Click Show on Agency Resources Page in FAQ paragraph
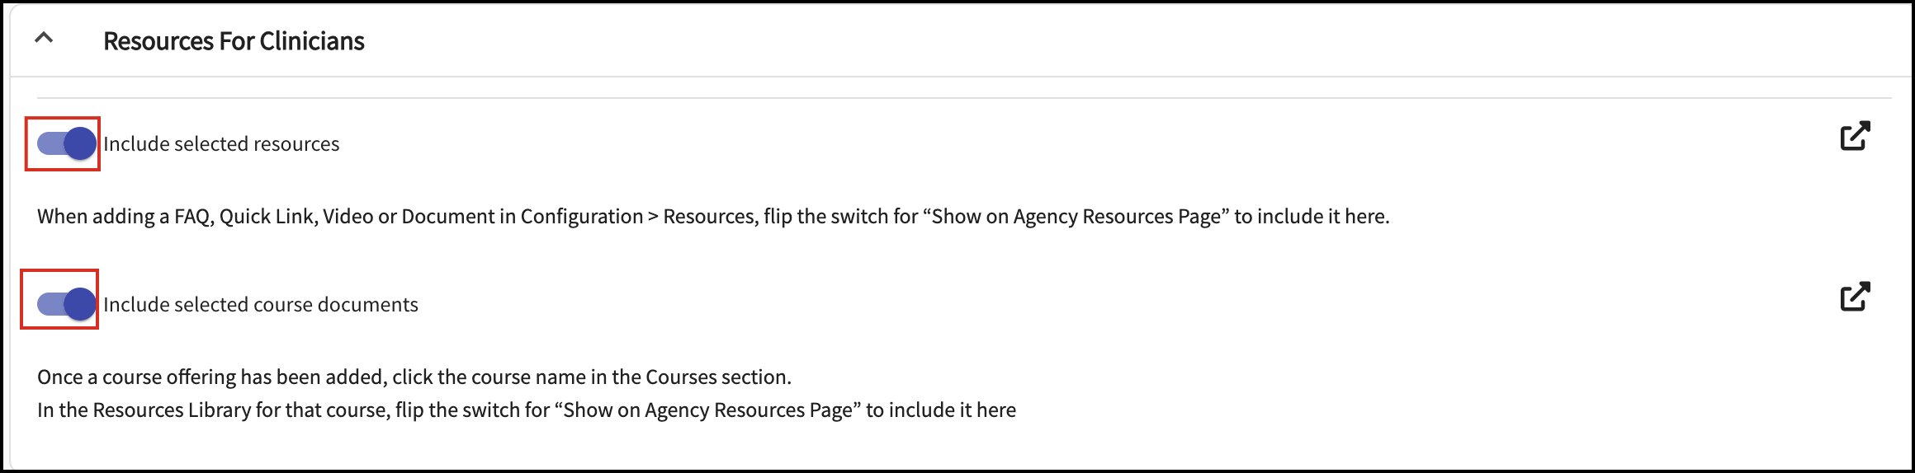Screen dimensions: 1915x473 [x=1076, y=217]
